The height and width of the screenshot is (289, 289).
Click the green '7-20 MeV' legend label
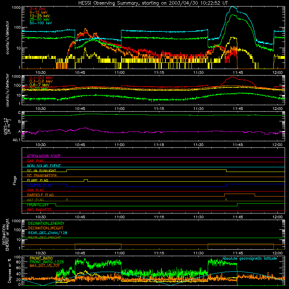coord(39,89)
